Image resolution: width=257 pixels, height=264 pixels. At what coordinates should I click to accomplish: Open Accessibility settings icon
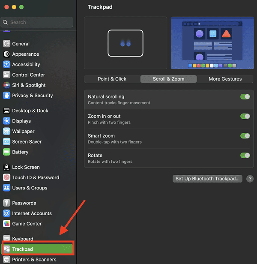(x=6, y=64)
